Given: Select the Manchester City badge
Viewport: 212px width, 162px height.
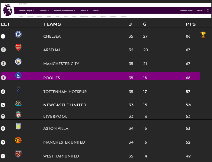Looking at the screenshot, I should (x=18, y=62).
